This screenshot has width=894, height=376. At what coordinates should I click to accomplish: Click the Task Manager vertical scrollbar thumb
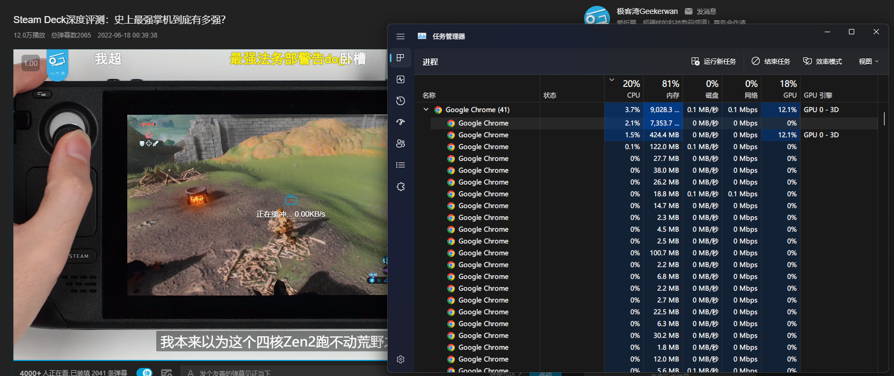point(884,119)
